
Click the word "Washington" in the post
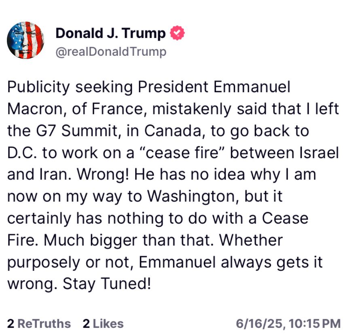click(193, 197)
